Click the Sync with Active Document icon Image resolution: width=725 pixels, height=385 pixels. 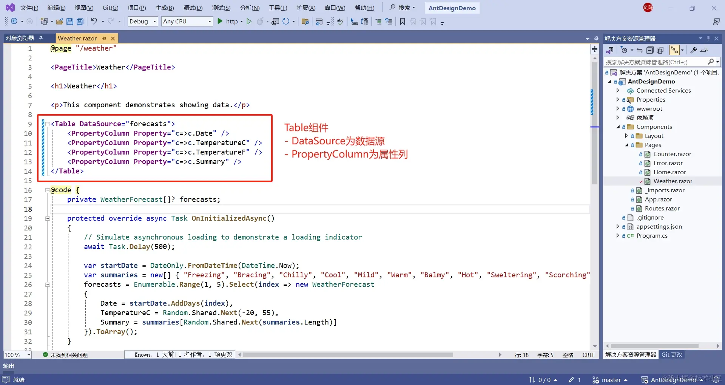point(640,50)
